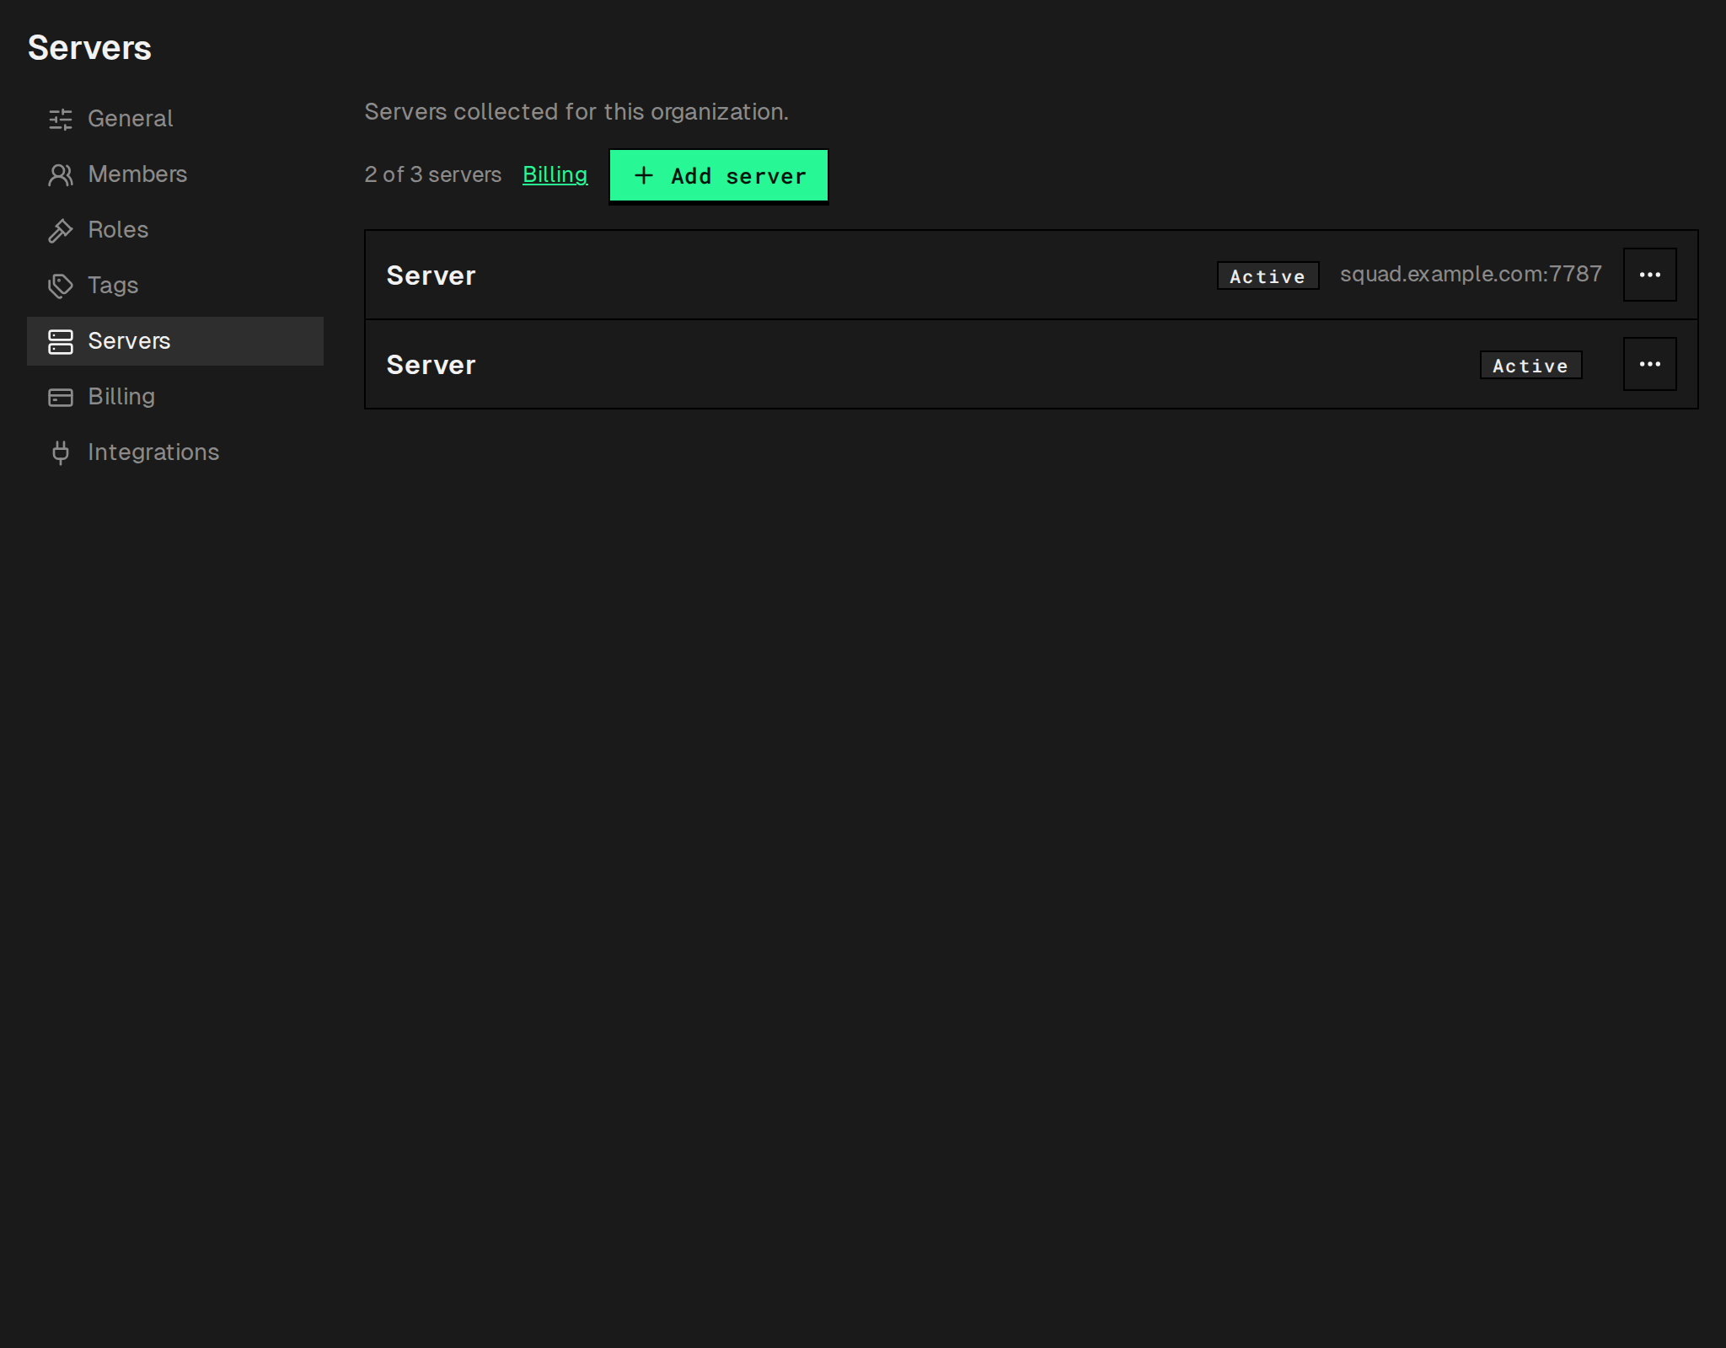Click the Servers page heading
This screenshot has width=1726, height=1348.
(x=89, y=48)
